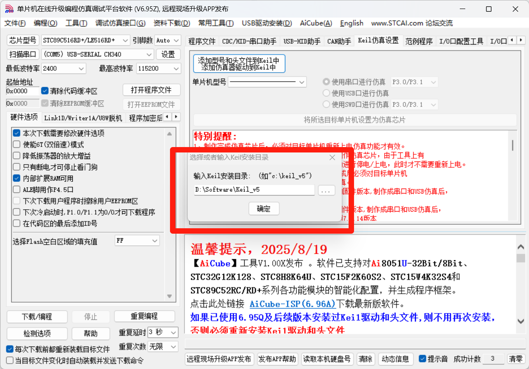Open minimum baud rate 2400 dropdown
Viewport: 529px width, 369px height.
(63, 69)
